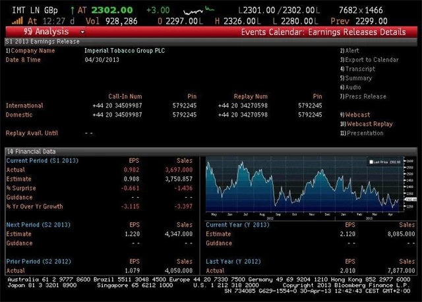Screen dimensions: 422x302
Task: Click the signal bars icon beside At
Action: click(x=17, y=21)
